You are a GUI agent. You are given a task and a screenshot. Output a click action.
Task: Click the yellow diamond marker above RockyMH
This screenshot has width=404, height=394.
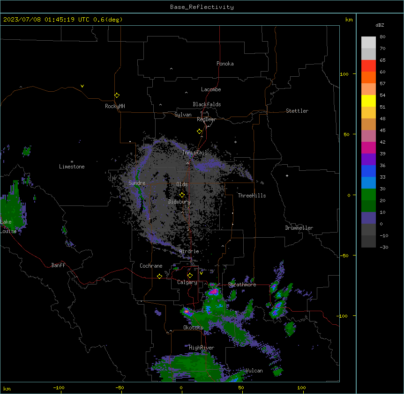[x=117, y=95]
